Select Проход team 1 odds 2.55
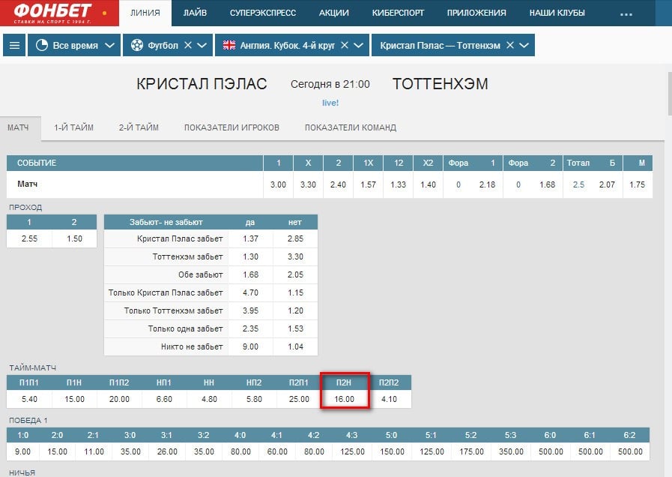This screenshot has height=477, width=672. [29, 238]
